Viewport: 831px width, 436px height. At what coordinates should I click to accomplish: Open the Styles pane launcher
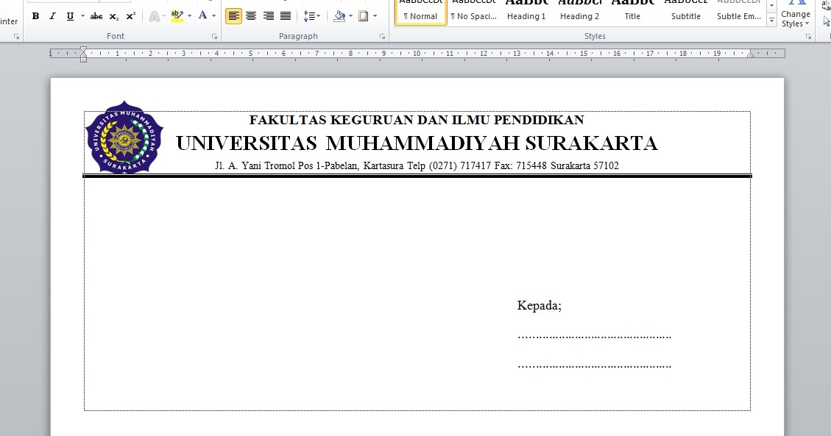808,37
